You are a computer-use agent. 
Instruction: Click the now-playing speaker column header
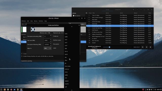point(87,13)
